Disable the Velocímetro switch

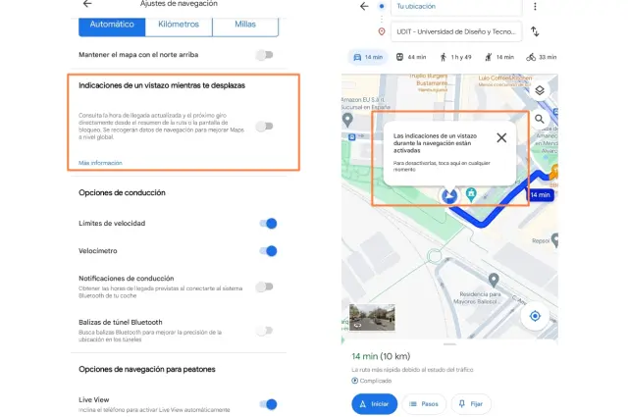coord(267,251)
